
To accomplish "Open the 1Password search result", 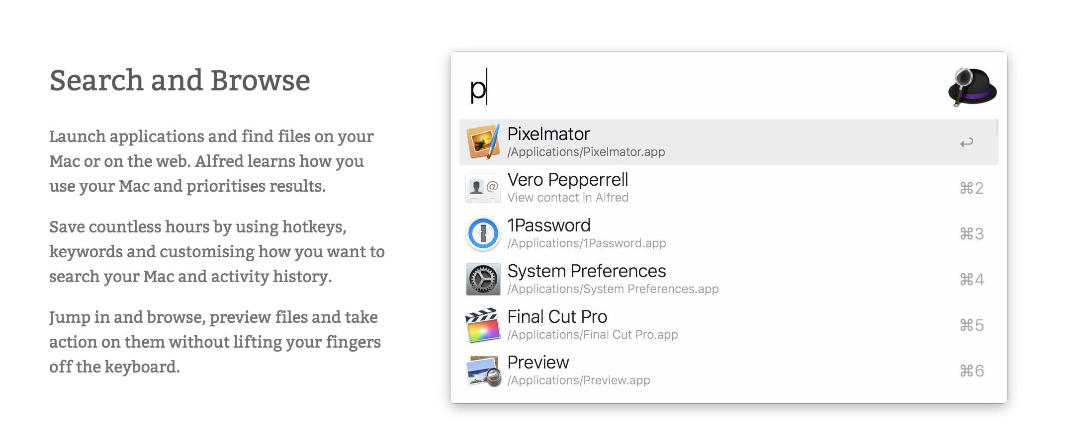I will [549, 225].
